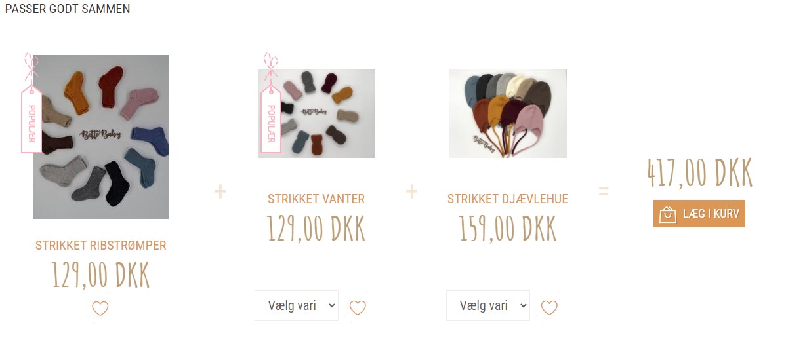Viewport: 786px width, 350px height.
Task: View the knitted mittens product photo
Action: [316, 113]
